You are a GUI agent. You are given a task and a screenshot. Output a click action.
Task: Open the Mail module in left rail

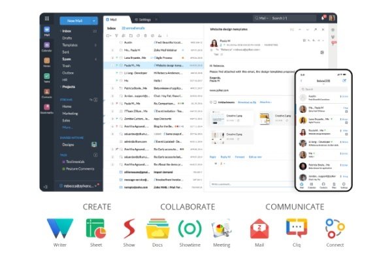tap(47, 31)
